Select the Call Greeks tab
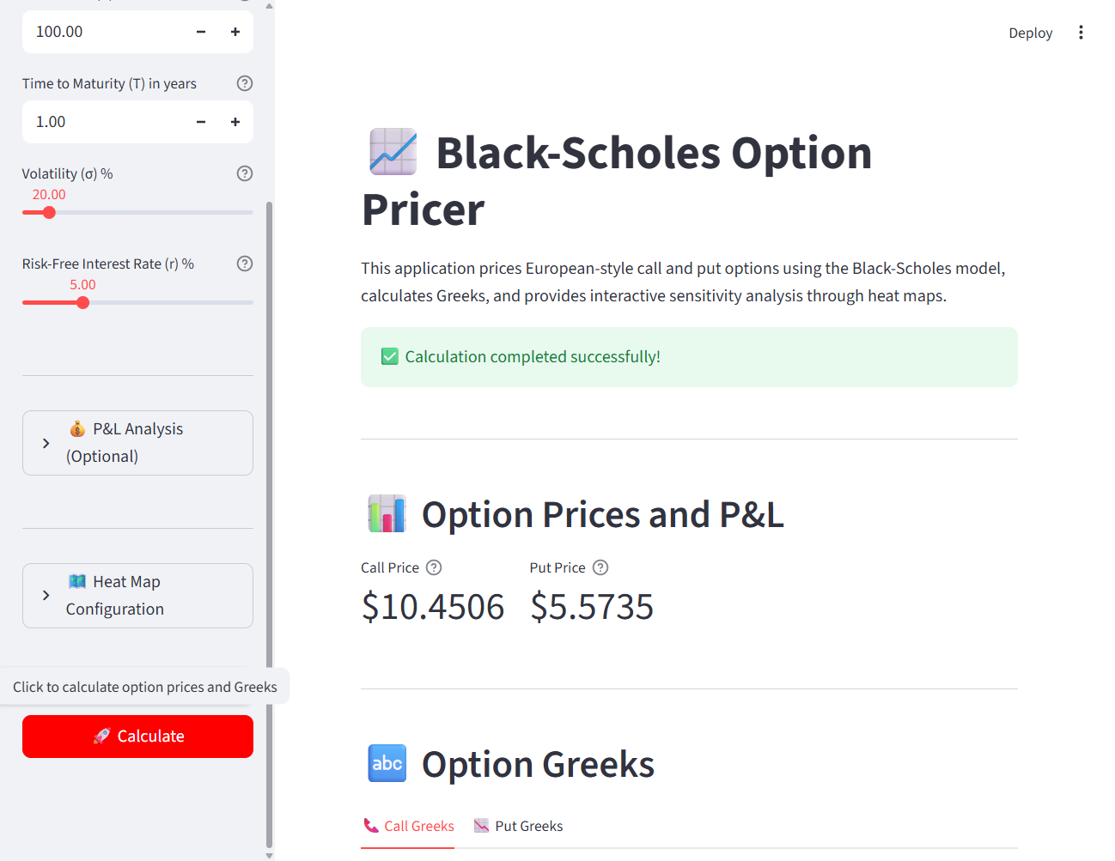 click(x=408, y=826)
